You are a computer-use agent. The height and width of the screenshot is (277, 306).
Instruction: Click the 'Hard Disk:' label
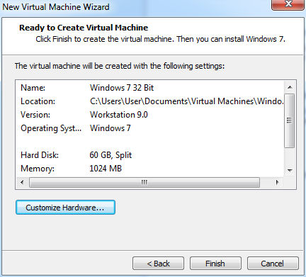click(40, 155)
